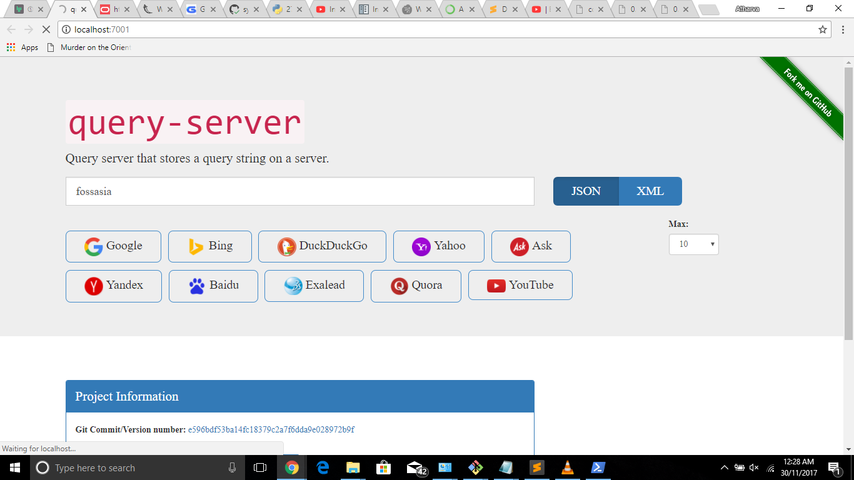Image resolution: width=854 pixels, height=480 pixels.
Task: Show hidden system tray icons
Action: [725, 467]
